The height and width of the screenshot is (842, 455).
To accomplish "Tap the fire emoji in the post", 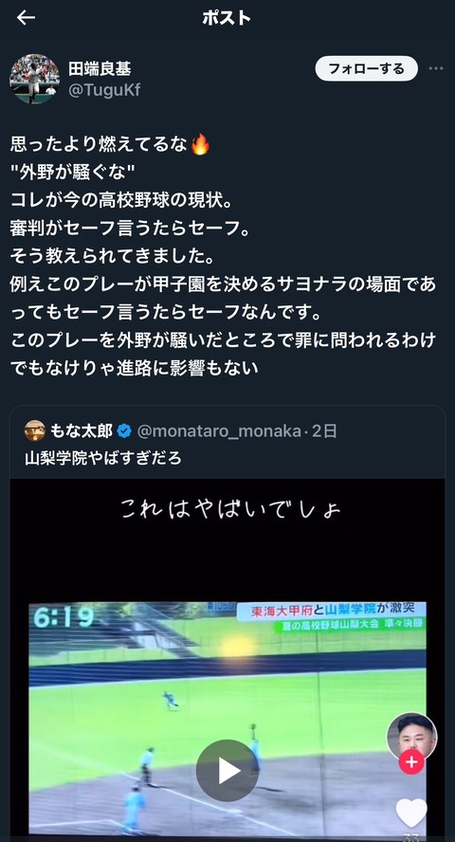I will [x=200, y=144].
